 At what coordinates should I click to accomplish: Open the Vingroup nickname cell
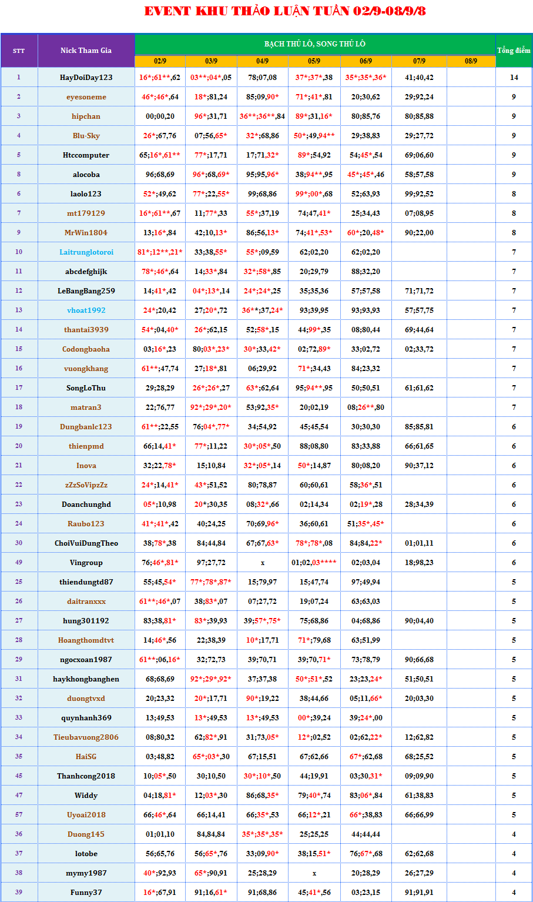pyautogui.click(x=86, y=563)
